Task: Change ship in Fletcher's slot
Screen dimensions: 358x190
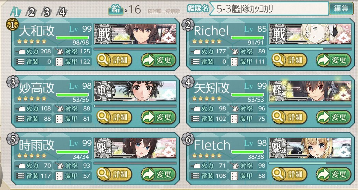Action: pos(333,174)
